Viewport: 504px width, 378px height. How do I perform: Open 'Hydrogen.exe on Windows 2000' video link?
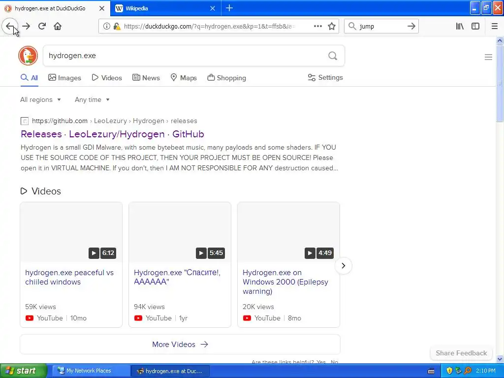(285, 282)
